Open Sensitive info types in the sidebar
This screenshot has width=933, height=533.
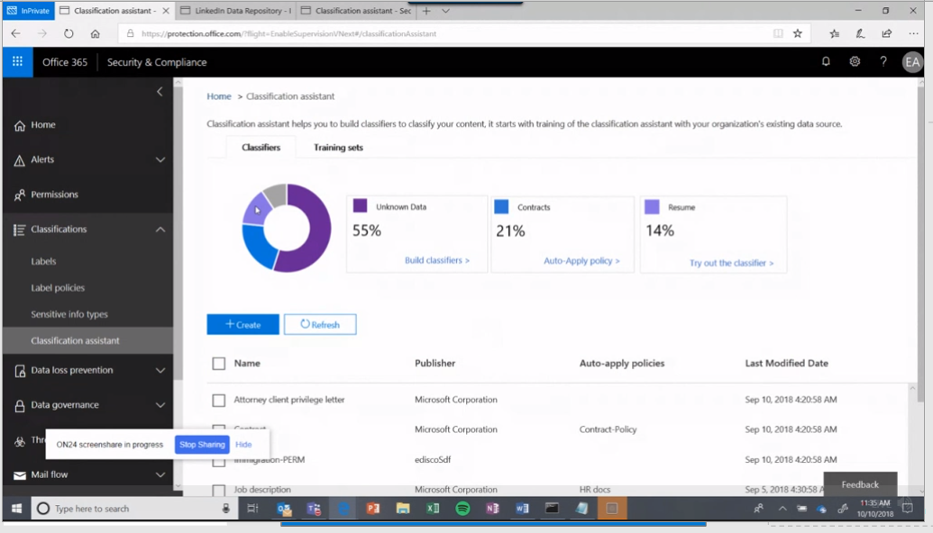pos(69,314)
